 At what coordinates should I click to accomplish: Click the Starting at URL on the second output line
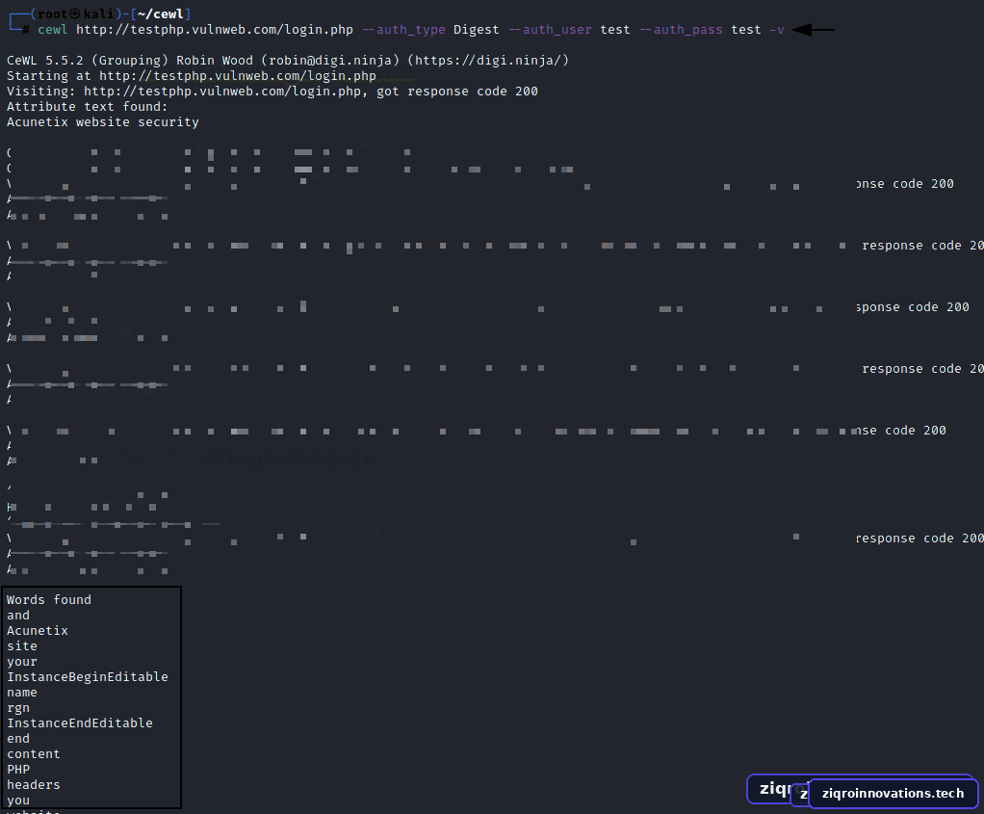[238, 76]
